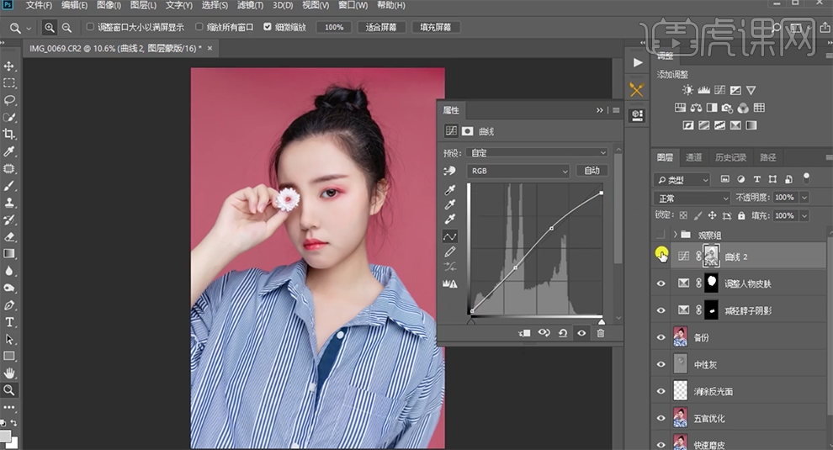The width and height of the screenshot is (833, 450).
Task: Add a Brightness/Contrast adjustment (sun icon)
Action: click(x=687, y=90)
